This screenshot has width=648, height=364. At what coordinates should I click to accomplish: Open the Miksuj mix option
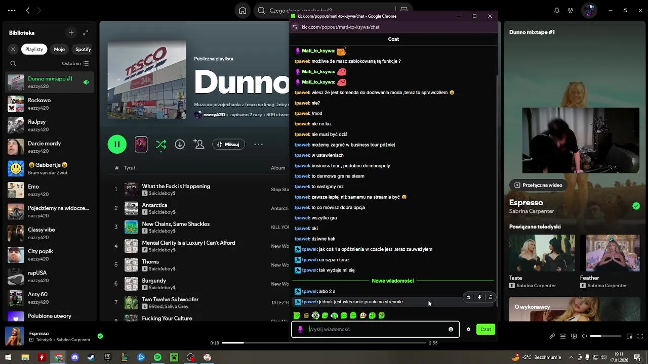228,144
